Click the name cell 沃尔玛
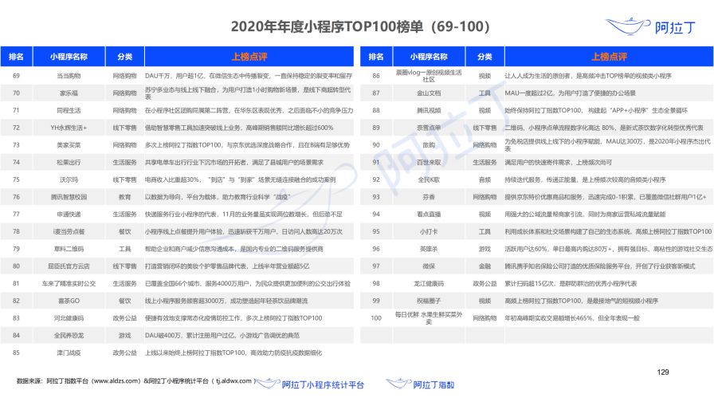The width and height of the screenshot is (714, 402). 69,179
